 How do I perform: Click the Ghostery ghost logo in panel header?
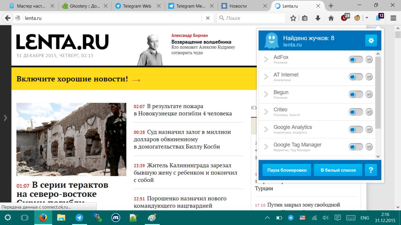[x=272, y=41]
